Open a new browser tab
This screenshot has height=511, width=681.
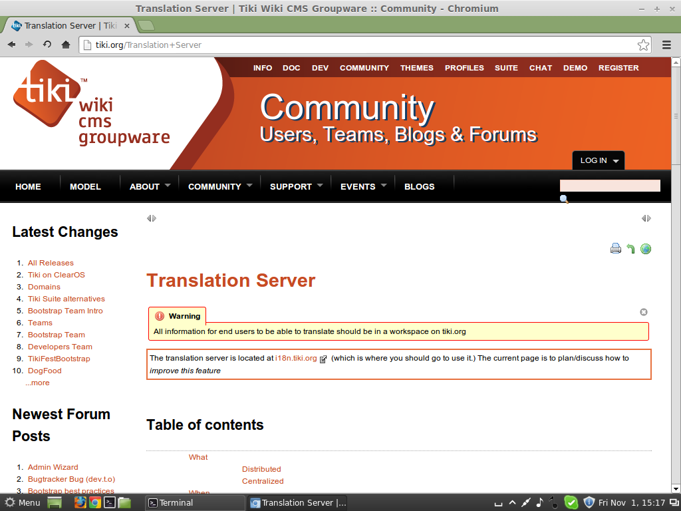point(146,26)
